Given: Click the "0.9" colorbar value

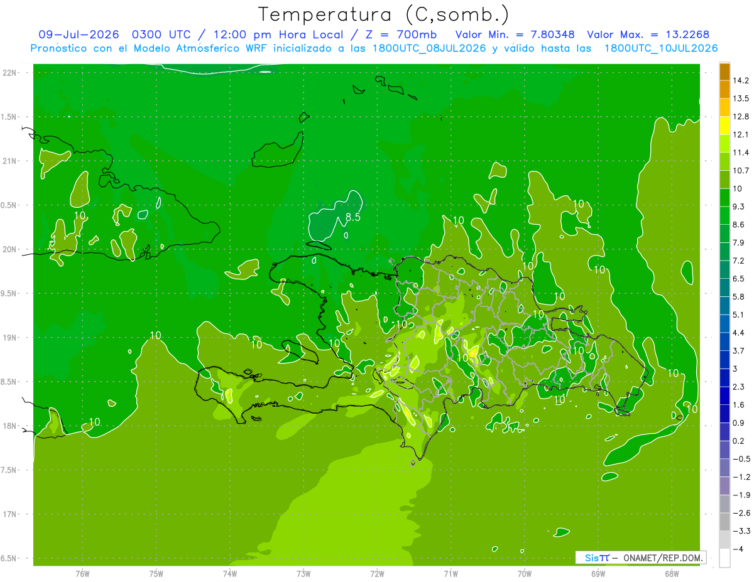Looking at the screenshot, I should point(738,423).
